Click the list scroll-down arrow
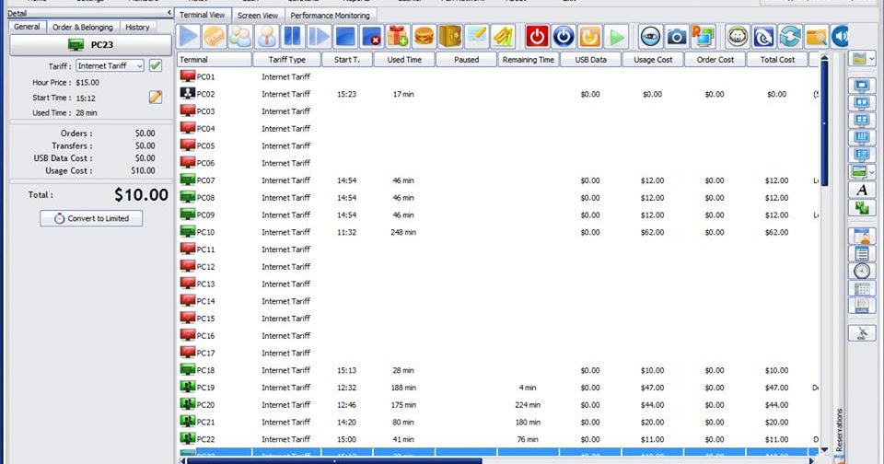 point(824,450)
